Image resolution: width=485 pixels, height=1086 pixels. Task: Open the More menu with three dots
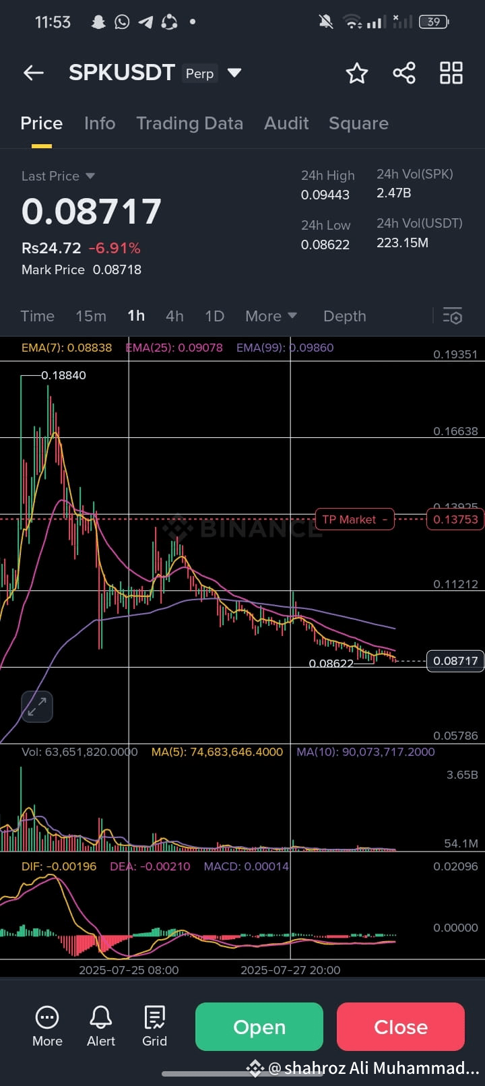[47, 1026]
